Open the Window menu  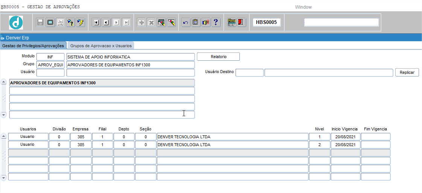point(303,7)
